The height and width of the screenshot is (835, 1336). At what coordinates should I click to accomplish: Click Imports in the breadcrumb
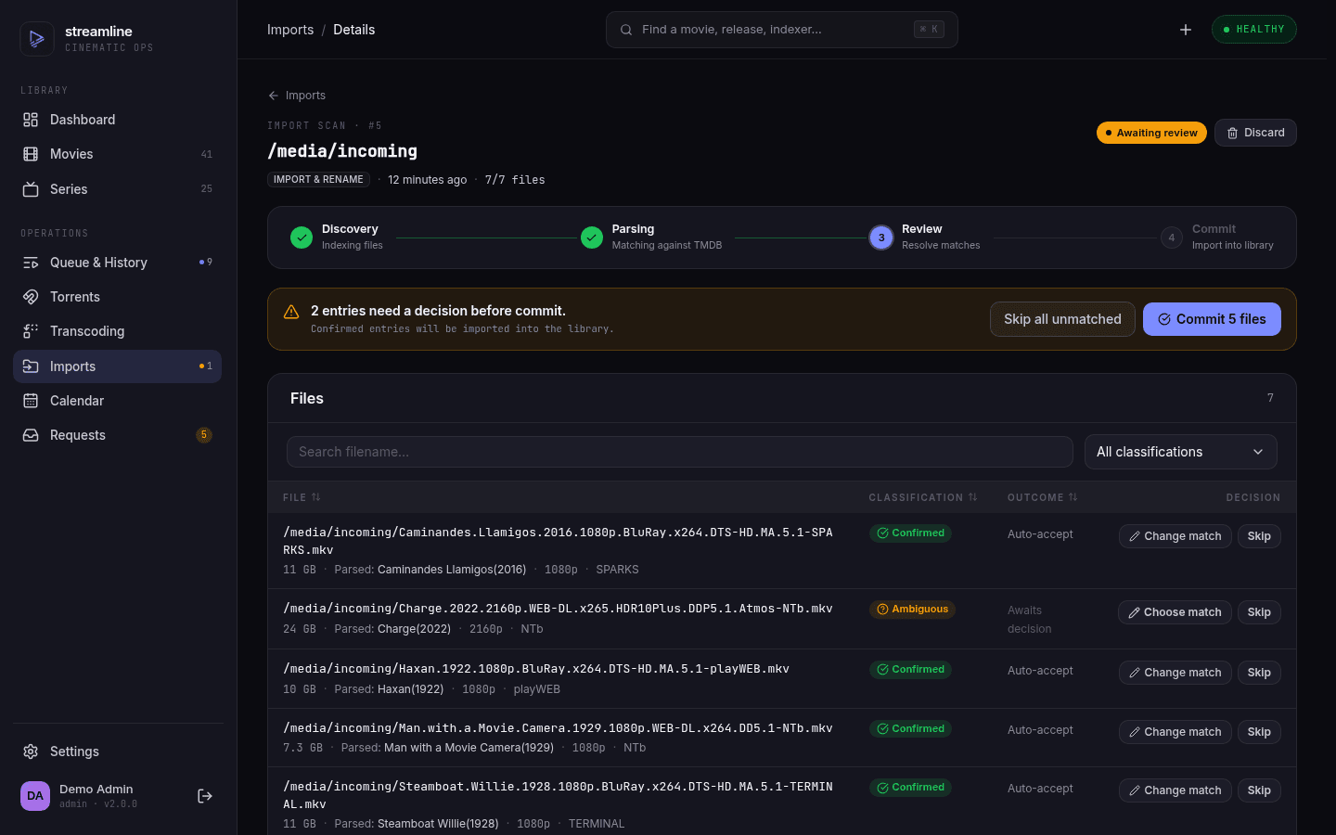[290, 30]
